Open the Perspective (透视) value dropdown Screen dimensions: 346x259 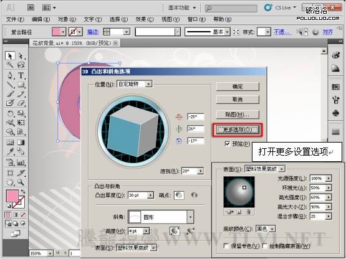point(201,171)
